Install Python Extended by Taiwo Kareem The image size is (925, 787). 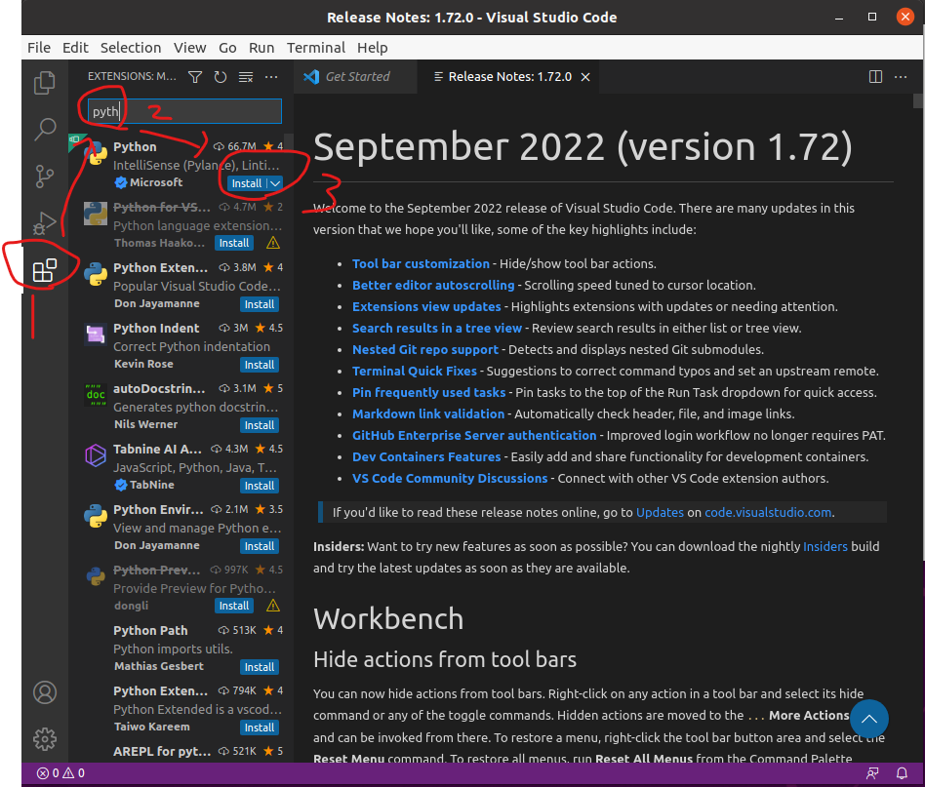pyautogui.click(x=260, y=728)
